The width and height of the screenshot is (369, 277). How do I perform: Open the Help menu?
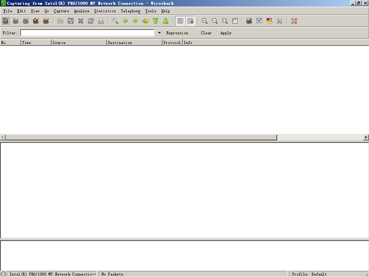pyautogui.click(x=166, y=11)
